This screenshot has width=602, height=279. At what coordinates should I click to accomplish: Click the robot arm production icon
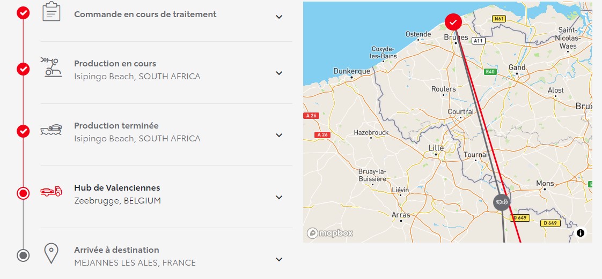click(52, 67)
